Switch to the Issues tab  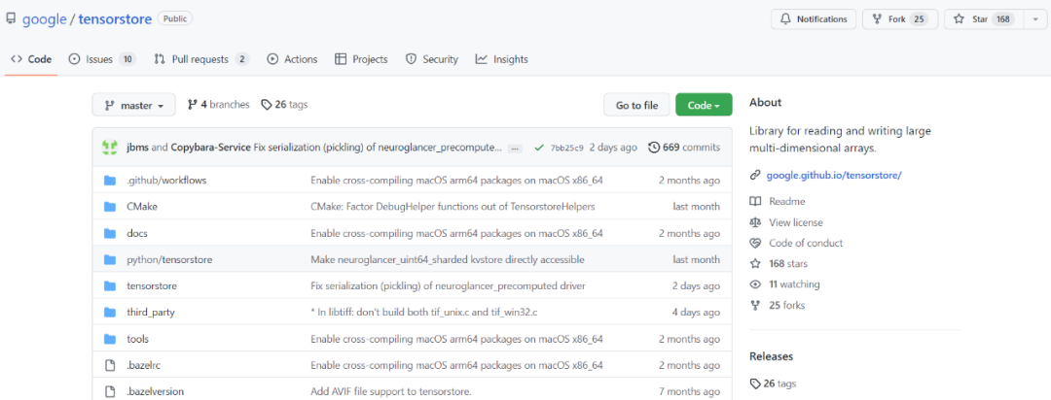(102, 59)
